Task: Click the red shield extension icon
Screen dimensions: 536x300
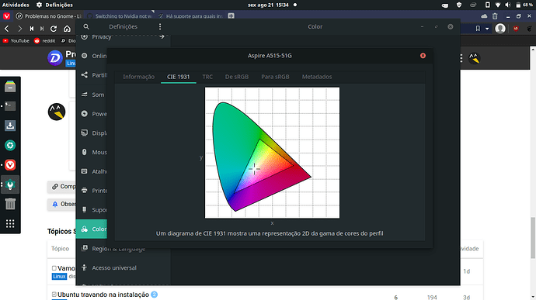Action: click(516, 29)
